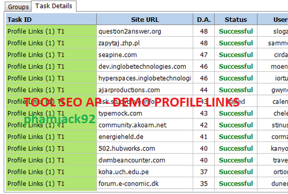Screen dimensions: 288x194
Task: Click D.A. value 35 for forum.e-conomic.dk
Action: pos(204,184)
